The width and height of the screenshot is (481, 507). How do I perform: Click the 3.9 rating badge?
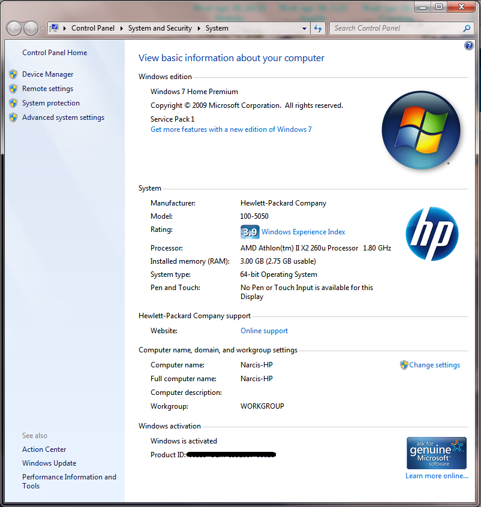tap(250, 232)
